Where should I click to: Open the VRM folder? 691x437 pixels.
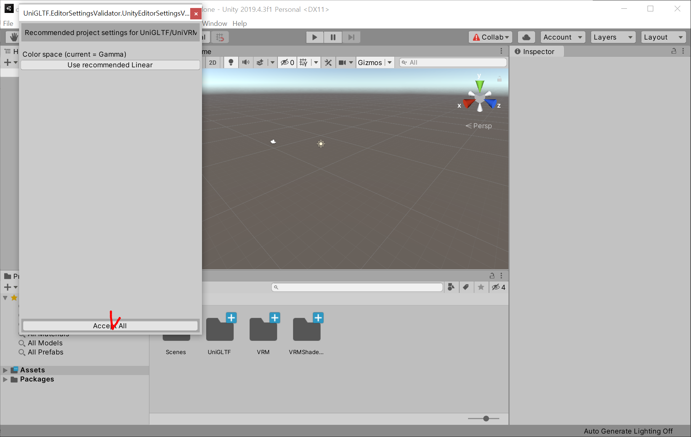pyautogui.click(x=263, y=329)
